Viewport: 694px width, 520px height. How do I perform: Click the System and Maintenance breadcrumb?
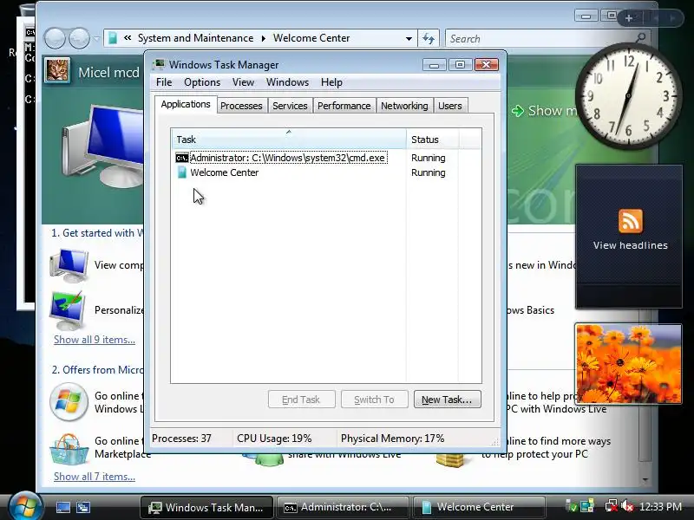point(196,38)
